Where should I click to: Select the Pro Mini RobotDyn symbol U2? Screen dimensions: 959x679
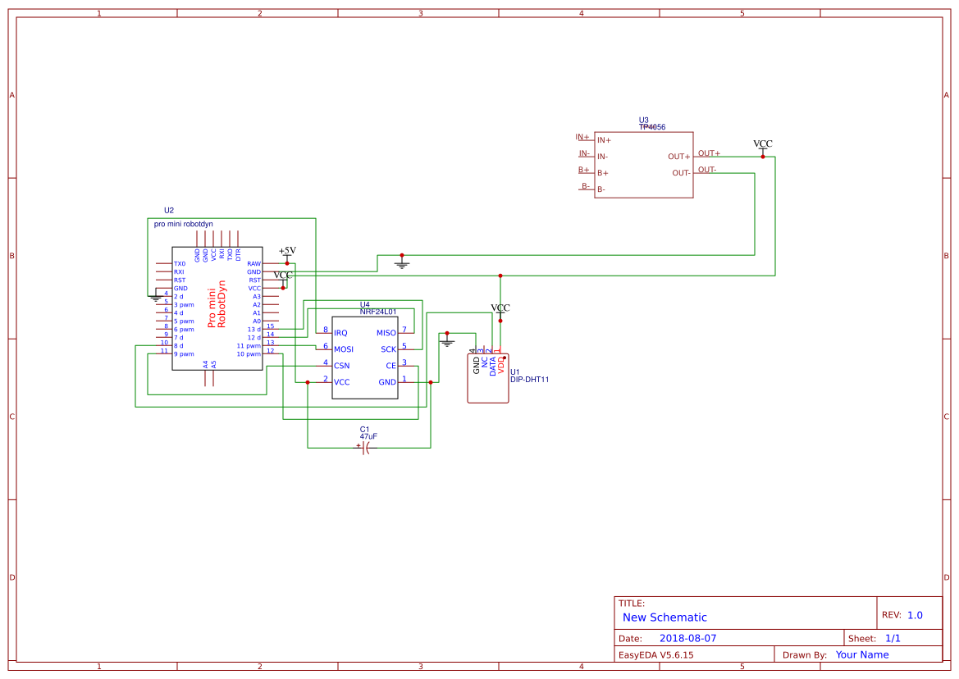[216, 308]
